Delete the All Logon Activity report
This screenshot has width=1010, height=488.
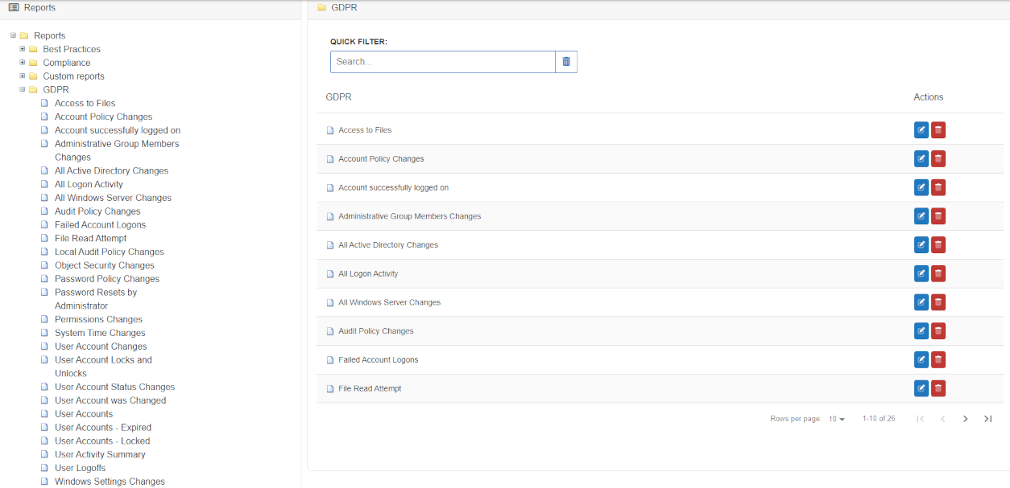point(938,273)
